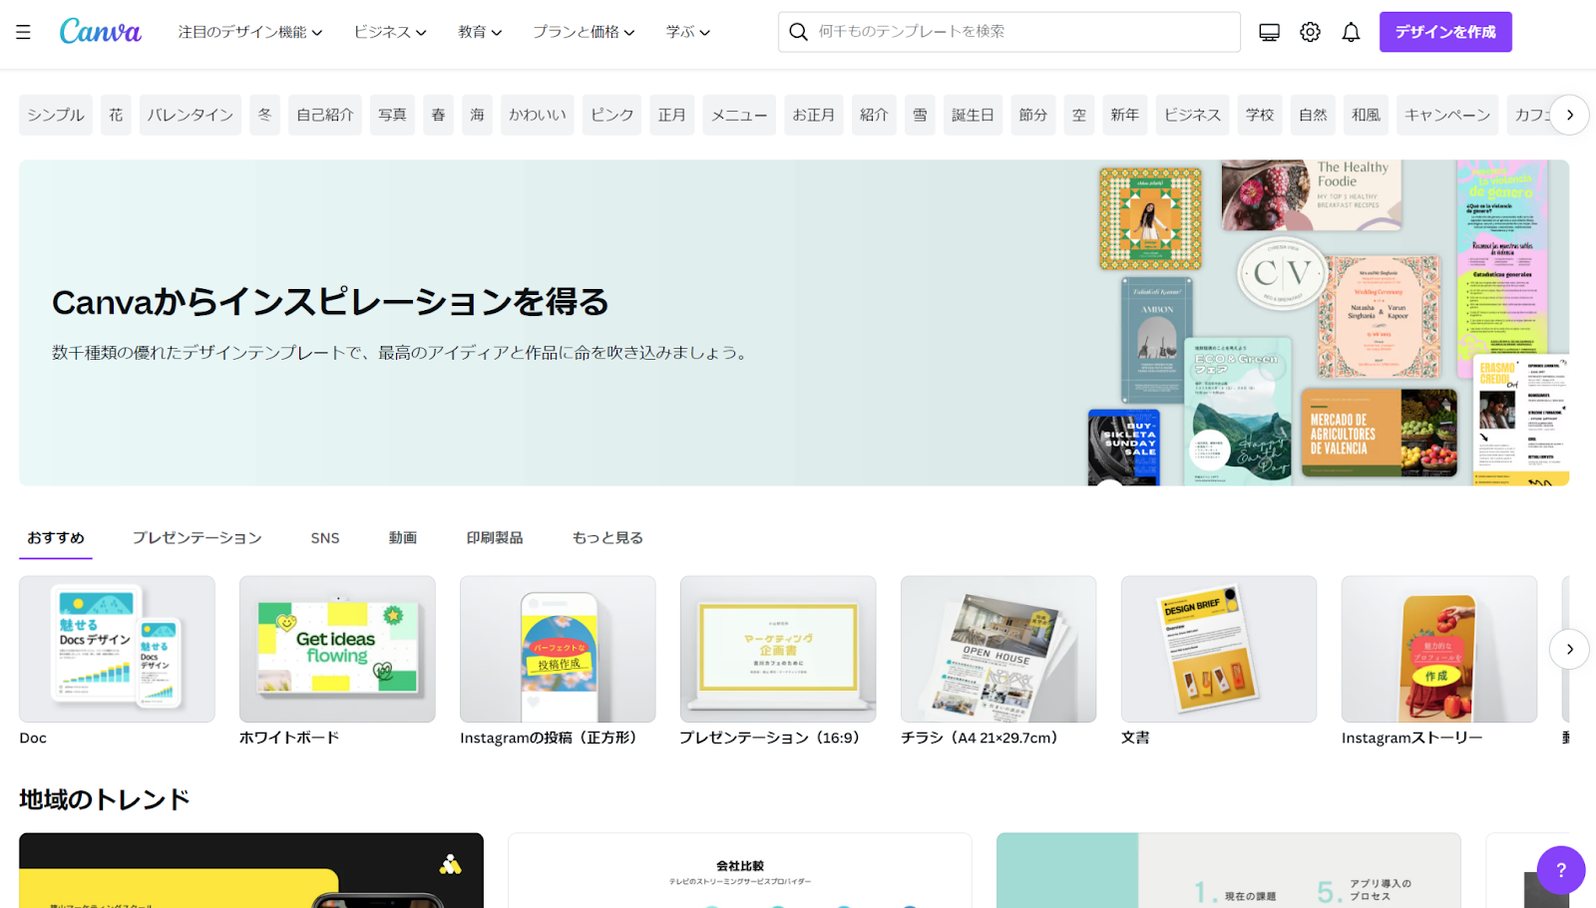Expand the 注目のデザイン機能 dropdown
1596x908 pixels.
[x=249, y=32]
